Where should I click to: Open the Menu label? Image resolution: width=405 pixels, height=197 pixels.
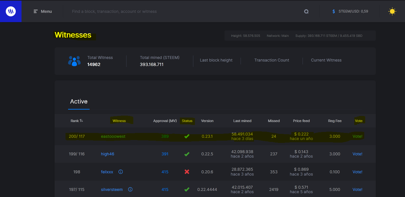point(46,11)
